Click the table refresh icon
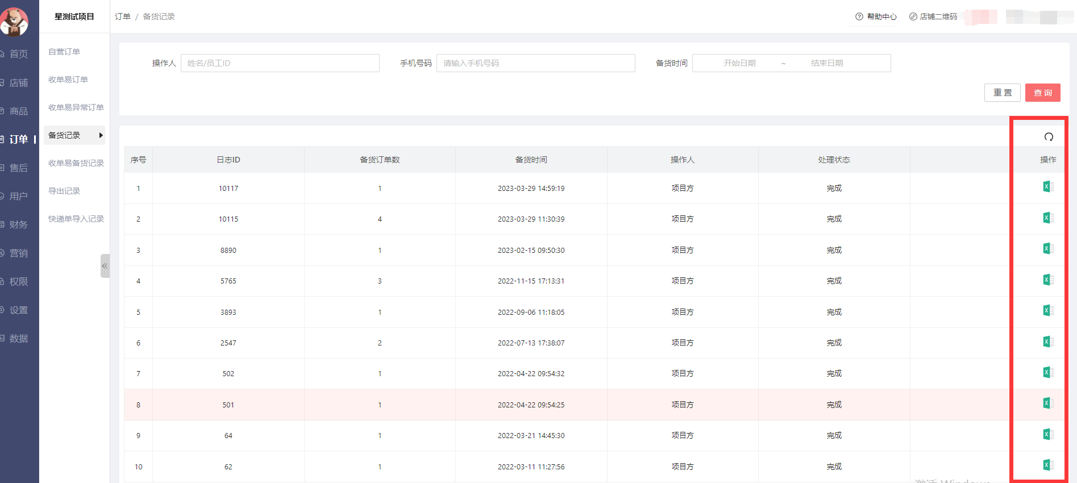The image size is (1077, 483). pyautogui.click(x=1049, y=137)
